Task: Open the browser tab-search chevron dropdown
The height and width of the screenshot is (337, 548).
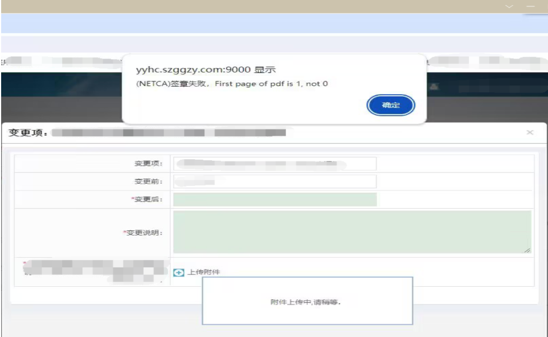Action: pyautogui.click(x=509, y=6)
